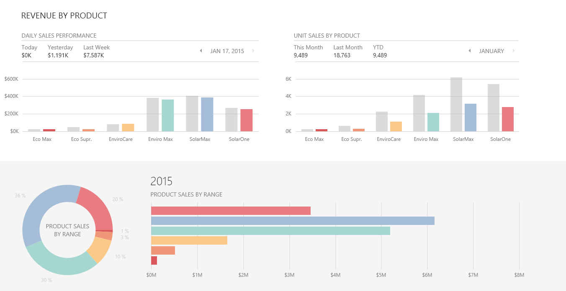Click pink SolarOne bar in Unit Sales chart

click(x=507, y=119)
